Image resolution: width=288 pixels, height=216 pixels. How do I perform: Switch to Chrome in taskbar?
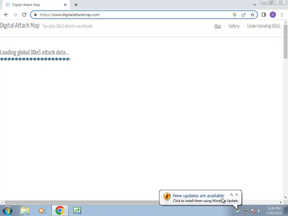click(x=60, y=210)
